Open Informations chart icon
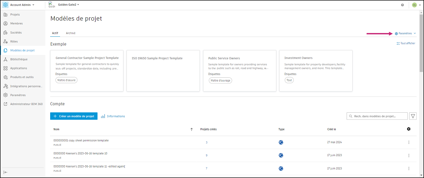The width and height of the screenshot is (424, 178). pos(103,116)
